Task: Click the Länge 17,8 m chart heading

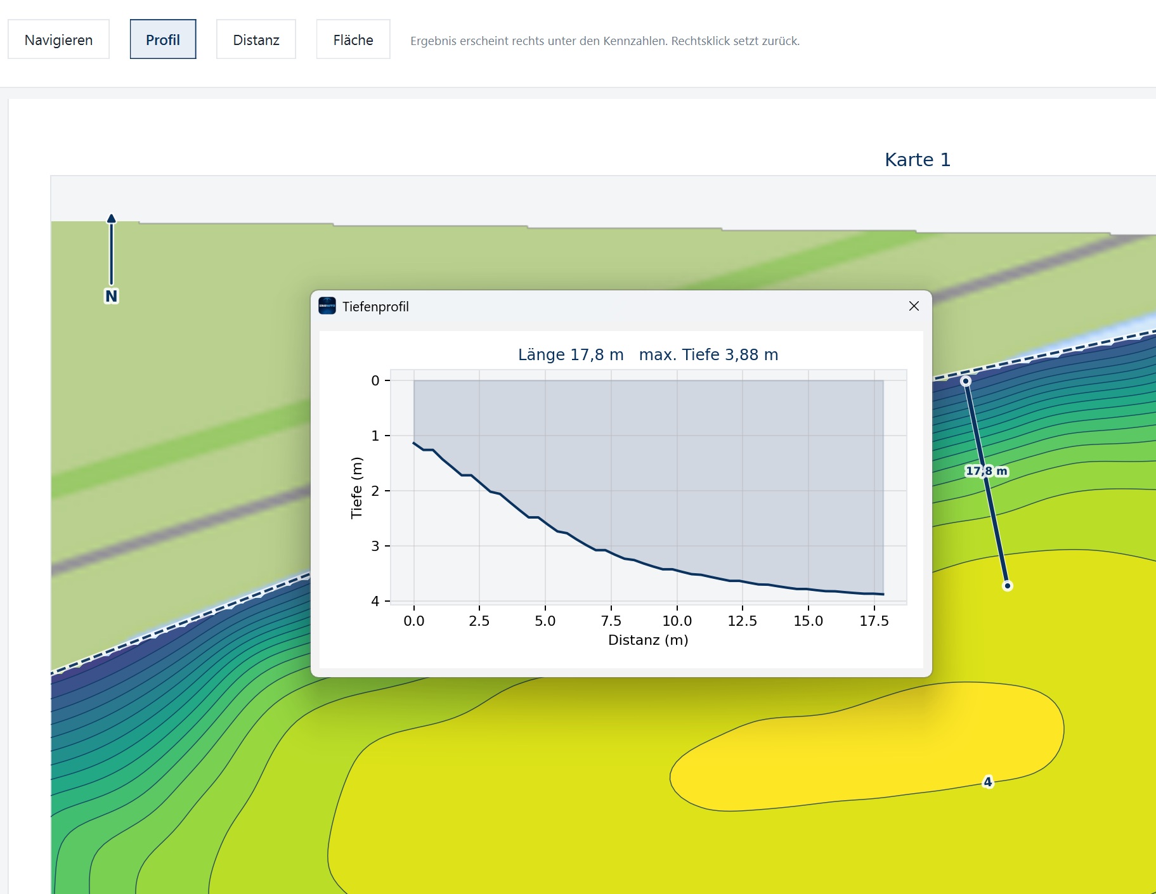Action: [x=571, y=354]
